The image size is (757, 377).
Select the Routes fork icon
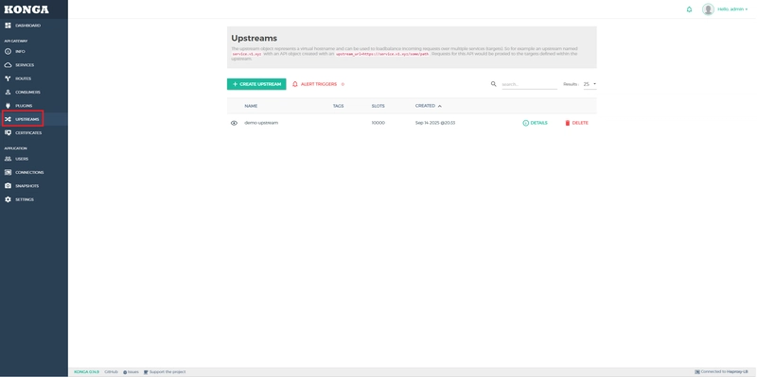point(8,78)
